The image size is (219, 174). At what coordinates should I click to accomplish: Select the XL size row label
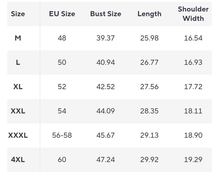18,87
